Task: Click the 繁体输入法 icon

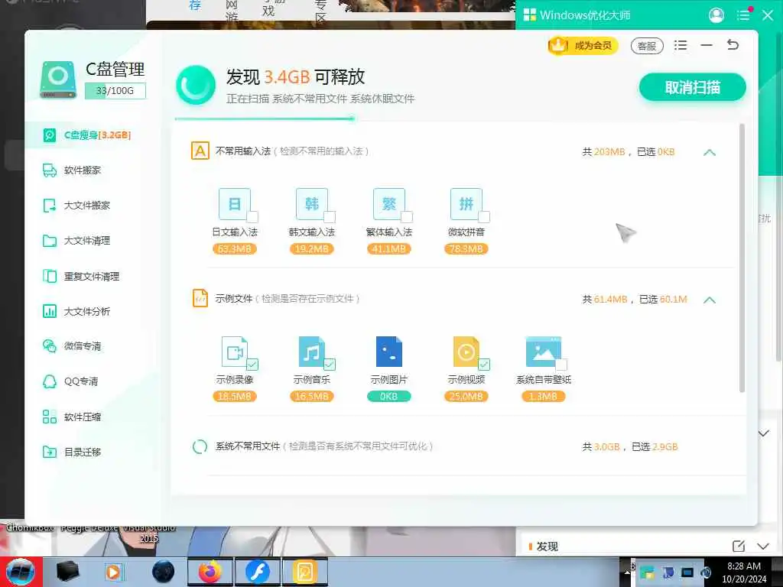Action: click(388, 203)
